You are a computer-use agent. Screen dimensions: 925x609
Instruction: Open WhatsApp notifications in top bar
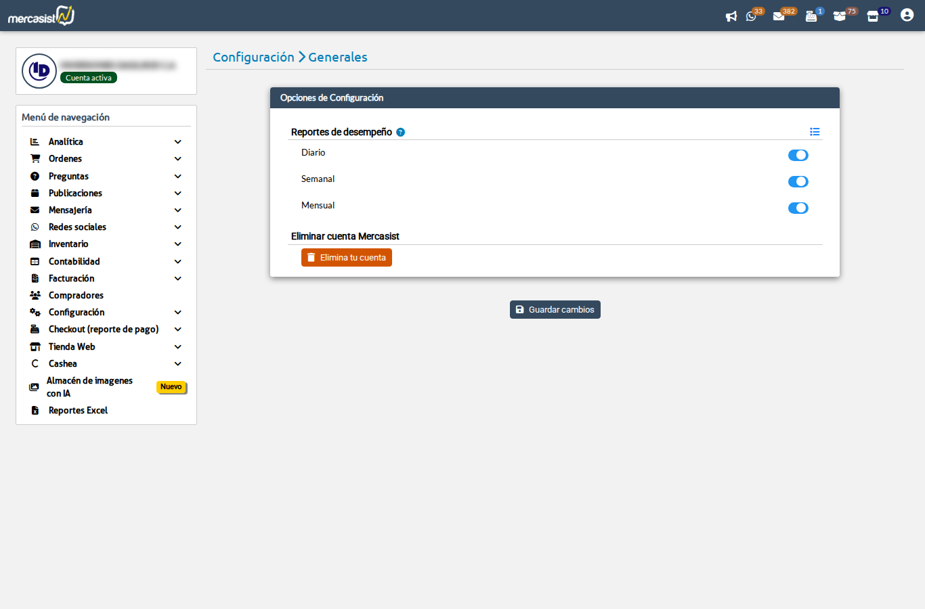pos(752,16)
